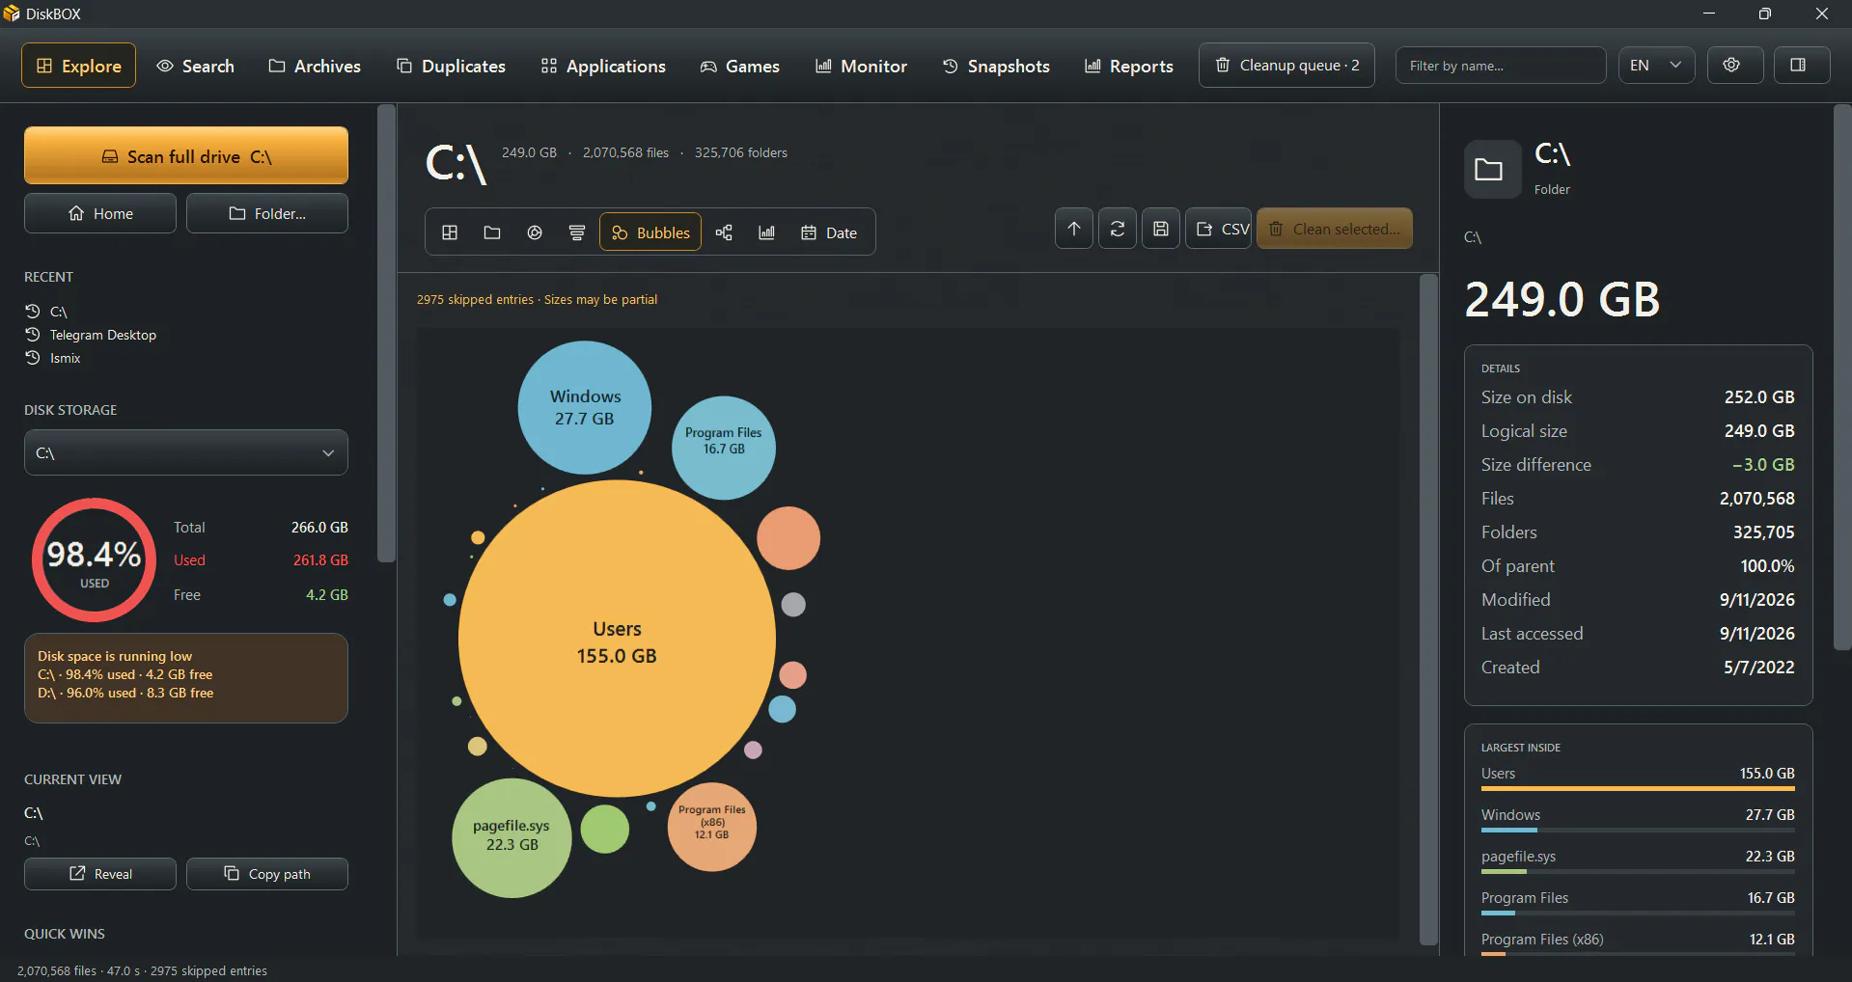Viewport: 1852px width, 982px height.
Task: Switch to folder list view icon
Action: pyautogui.click(x=492, y=232)
